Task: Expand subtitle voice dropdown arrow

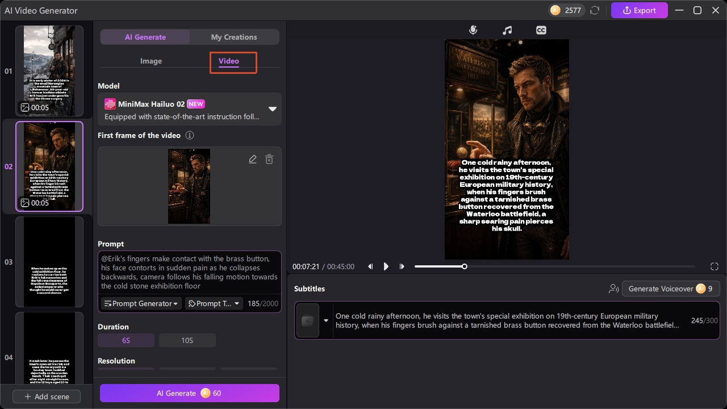Action: [326, 320]
